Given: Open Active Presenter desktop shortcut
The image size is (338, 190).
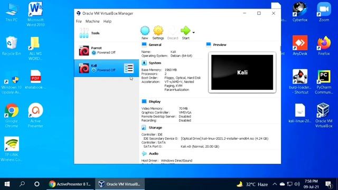Looking at the screenshot, I should [x=35, y=116].
